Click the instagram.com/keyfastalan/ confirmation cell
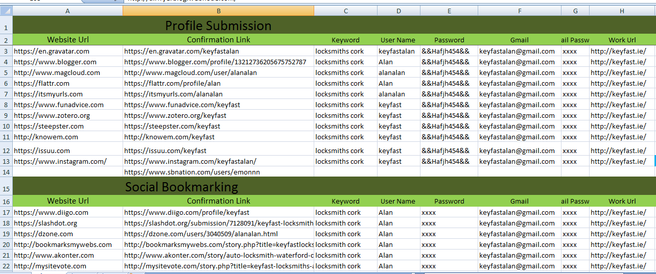The image size is (656, 274). 219,161
